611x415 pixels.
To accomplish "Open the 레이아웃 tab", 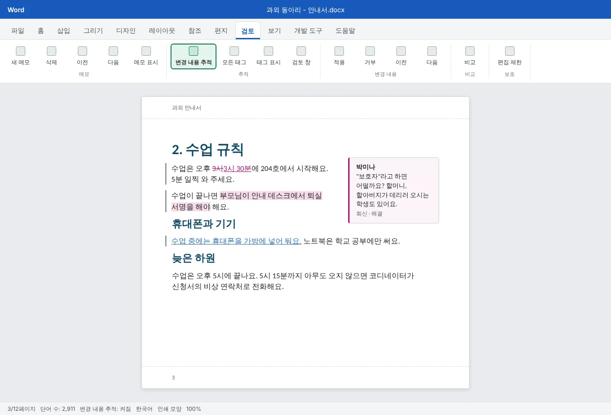I will (162, 31).
